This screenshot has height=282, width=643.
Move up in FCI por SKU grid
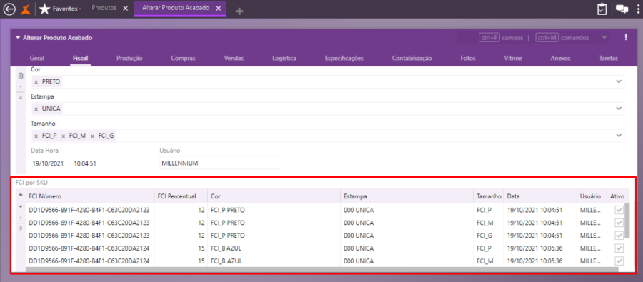click(x=21, y=194)
